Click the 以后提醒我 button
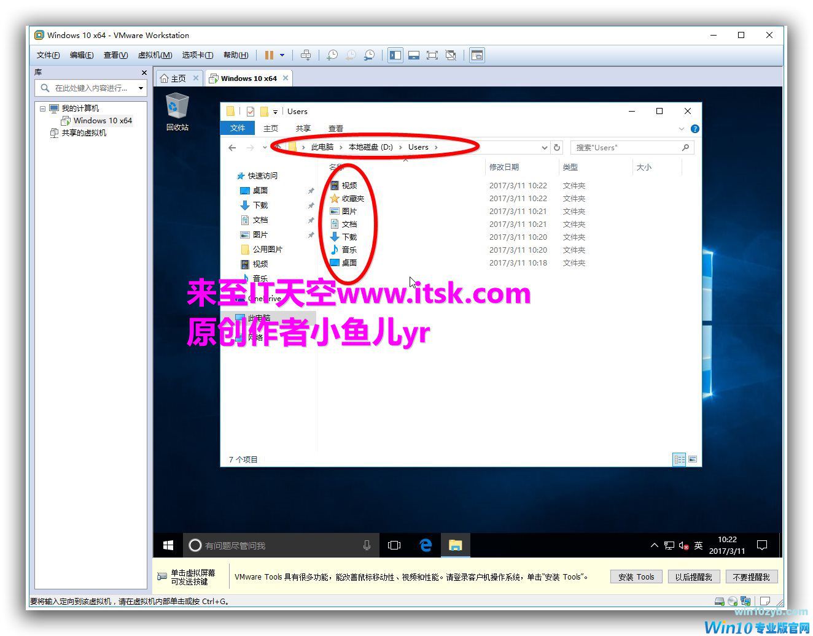Image resolution: width=813 pixels, height=636 pixels. click(x=693, y=577)
